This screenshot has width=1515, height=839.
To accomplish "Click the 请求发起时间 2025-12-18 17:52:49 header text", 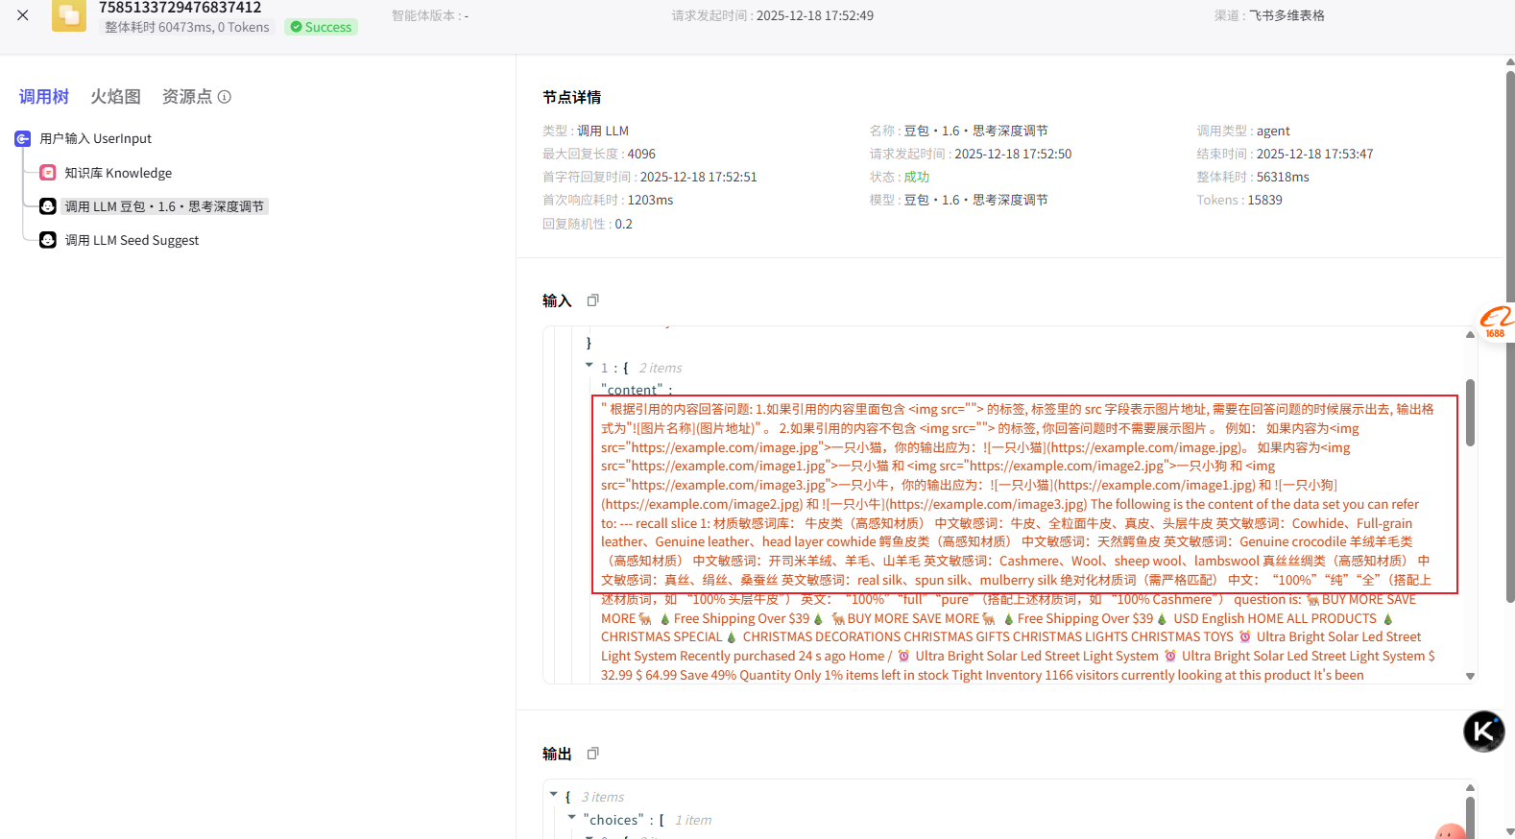I will point(773,15).
